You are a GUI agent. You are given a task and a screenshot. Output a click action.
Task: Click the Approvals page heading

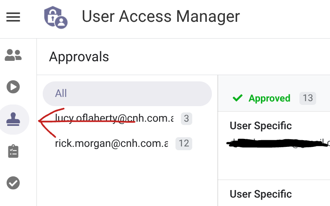click(x=79, y=57)
